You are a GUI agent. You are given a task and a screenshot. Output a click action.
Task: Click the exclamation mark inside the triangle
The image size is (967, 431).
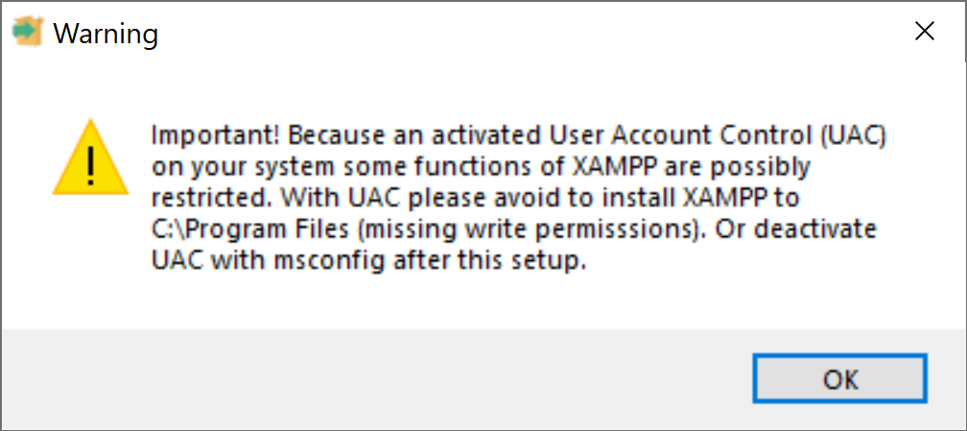tap(91, 164)
